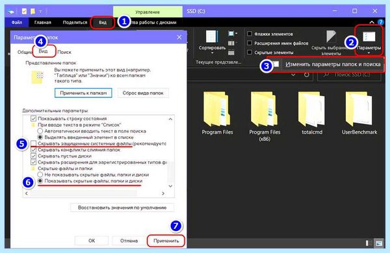This screenshot has height=253, width=390.
Task: Click the horizontal scroll left arrow
Action: point(27,193)
